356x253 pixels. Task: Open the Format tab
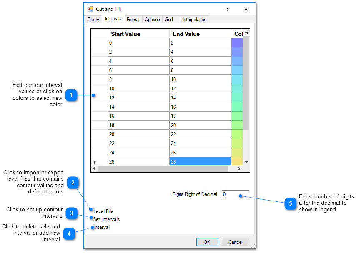[x=133, y=19]
